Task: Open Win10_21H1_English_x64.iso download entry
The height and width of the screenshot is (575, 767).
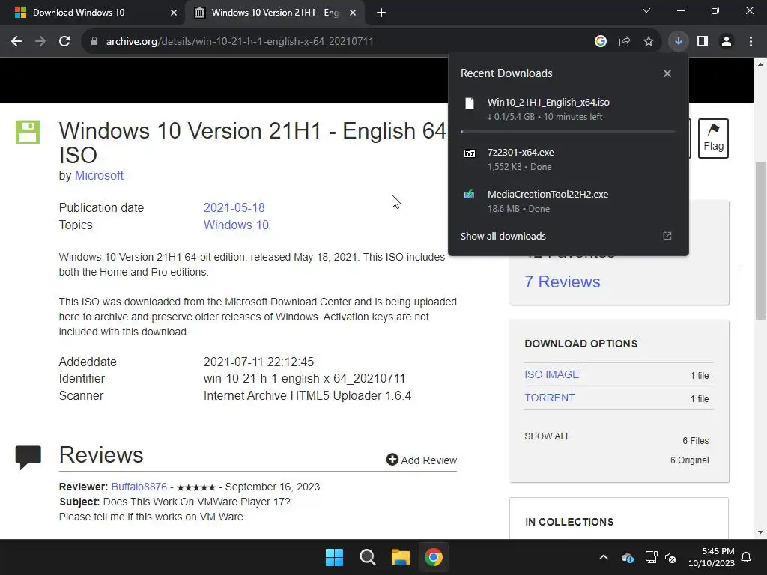Action: click(x=569, y=109)
